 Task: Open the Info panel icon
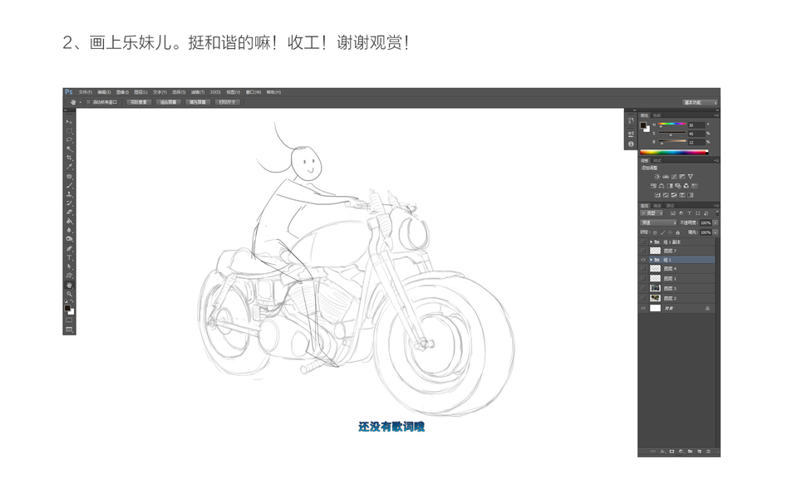(x=631, y=144)
